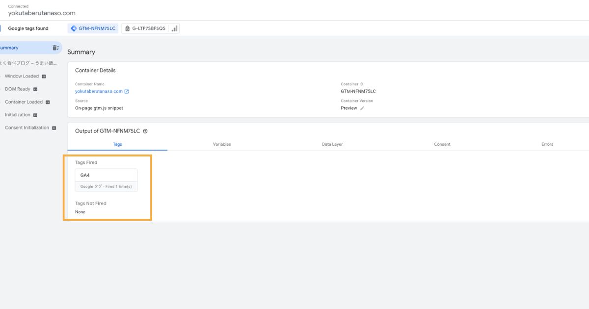The height and width of the screenshot is (309, 589).
Task: Click the badge icon beside Initialization
Action: [x=35, y=115]
